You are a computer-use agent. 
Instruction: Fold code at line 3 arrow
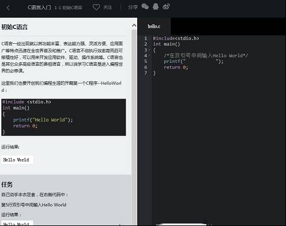[x=149, y=50]
